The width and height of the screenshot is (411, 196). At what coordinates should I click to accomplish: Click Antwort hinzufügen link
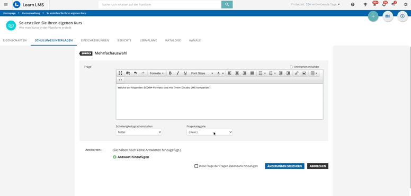tap(131, 157)
